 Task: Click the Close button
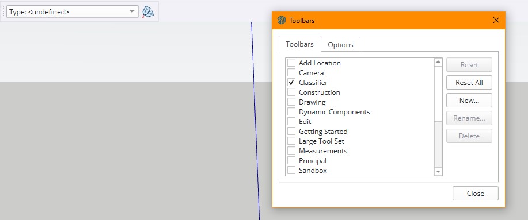tap(476, 194)
